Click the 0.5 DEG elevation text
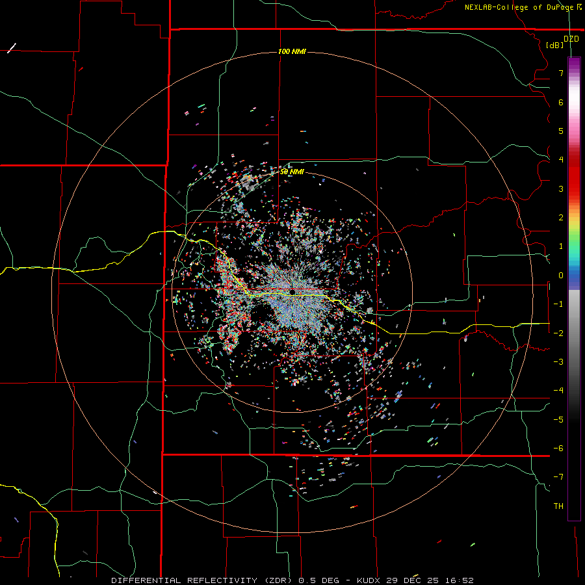 (318, 580)
